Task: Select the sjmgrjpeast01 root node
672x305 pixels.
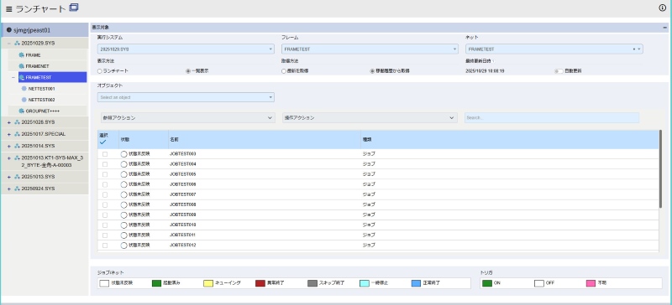Action: coord(45,30)
